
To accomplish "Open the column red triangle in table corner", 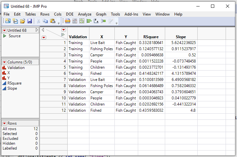I will tap(64, 30).
